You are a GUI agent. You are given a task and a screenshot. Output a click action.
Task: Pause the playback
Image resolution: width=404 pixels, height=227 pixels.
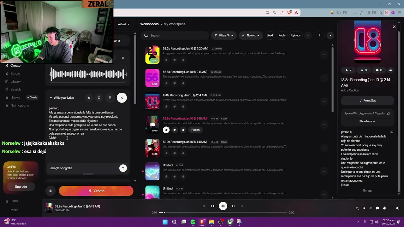click(223, 206)
